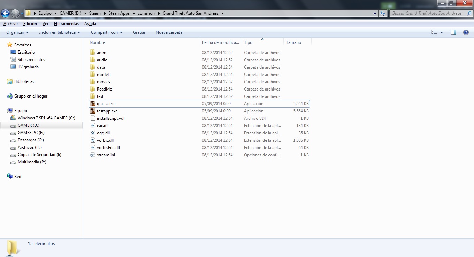Go forward using the Forward arrow button
Viewport: 474px width, 257px height.
[15, 13]
